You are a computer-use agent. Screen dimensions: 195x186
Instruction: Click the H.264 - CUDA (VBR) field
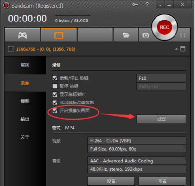tap(136, 141)
